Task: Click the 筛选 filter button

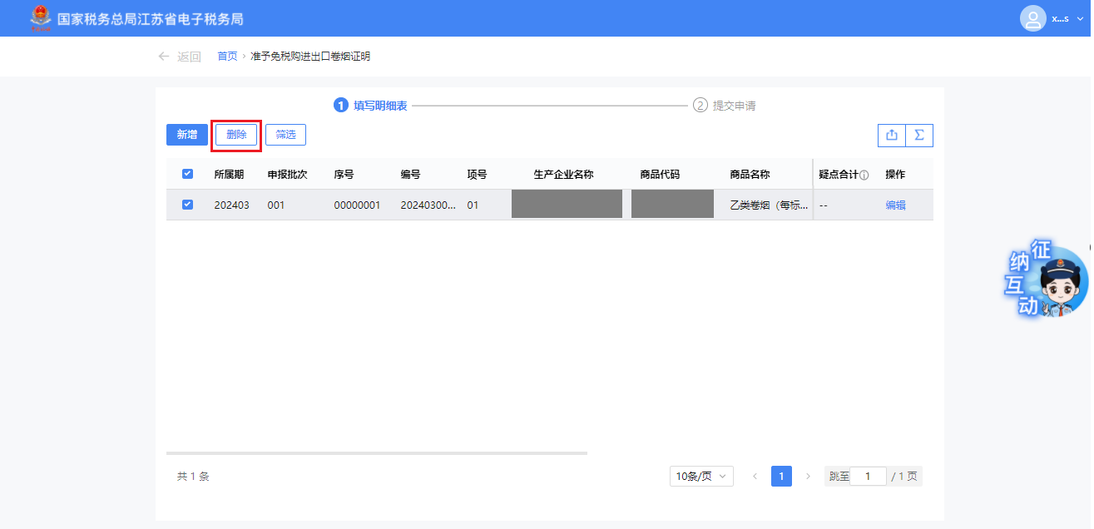Action: point(285,135)
